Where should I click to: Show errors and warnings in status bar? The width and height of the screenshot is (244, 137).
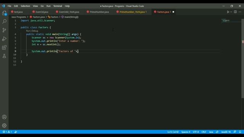pos(7,132)
